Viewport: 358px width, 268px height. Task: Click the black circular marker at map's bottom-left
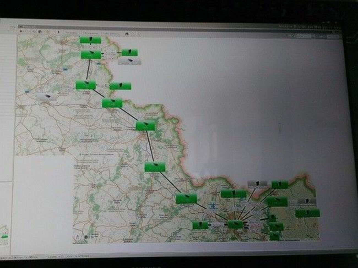point(86,237)
